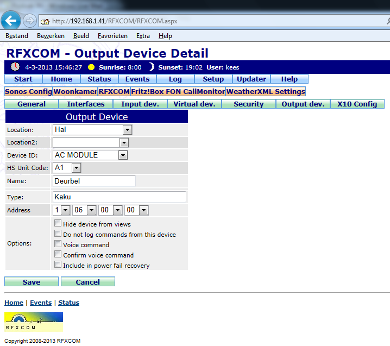Image resolution: width=390 pixels, height=346 pixels.
Task: Switch to the Security tab
Action: (x=249, y=104)
